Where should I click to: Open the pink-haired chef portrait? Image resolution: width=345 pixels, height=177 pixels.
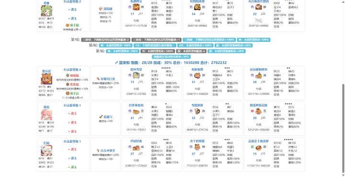46,115
